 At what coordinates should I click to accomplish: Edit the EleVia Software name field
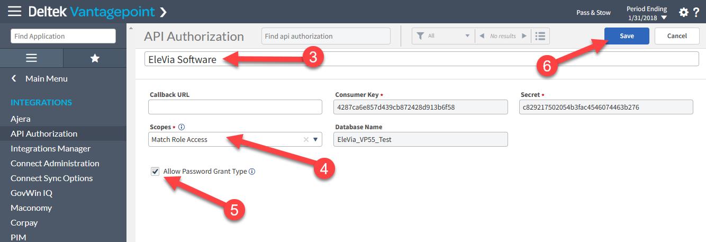[x=421, y=59]
